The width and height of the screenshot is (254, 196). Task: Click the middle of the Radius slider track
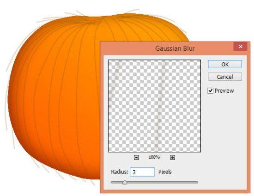(x=154, y=183)
